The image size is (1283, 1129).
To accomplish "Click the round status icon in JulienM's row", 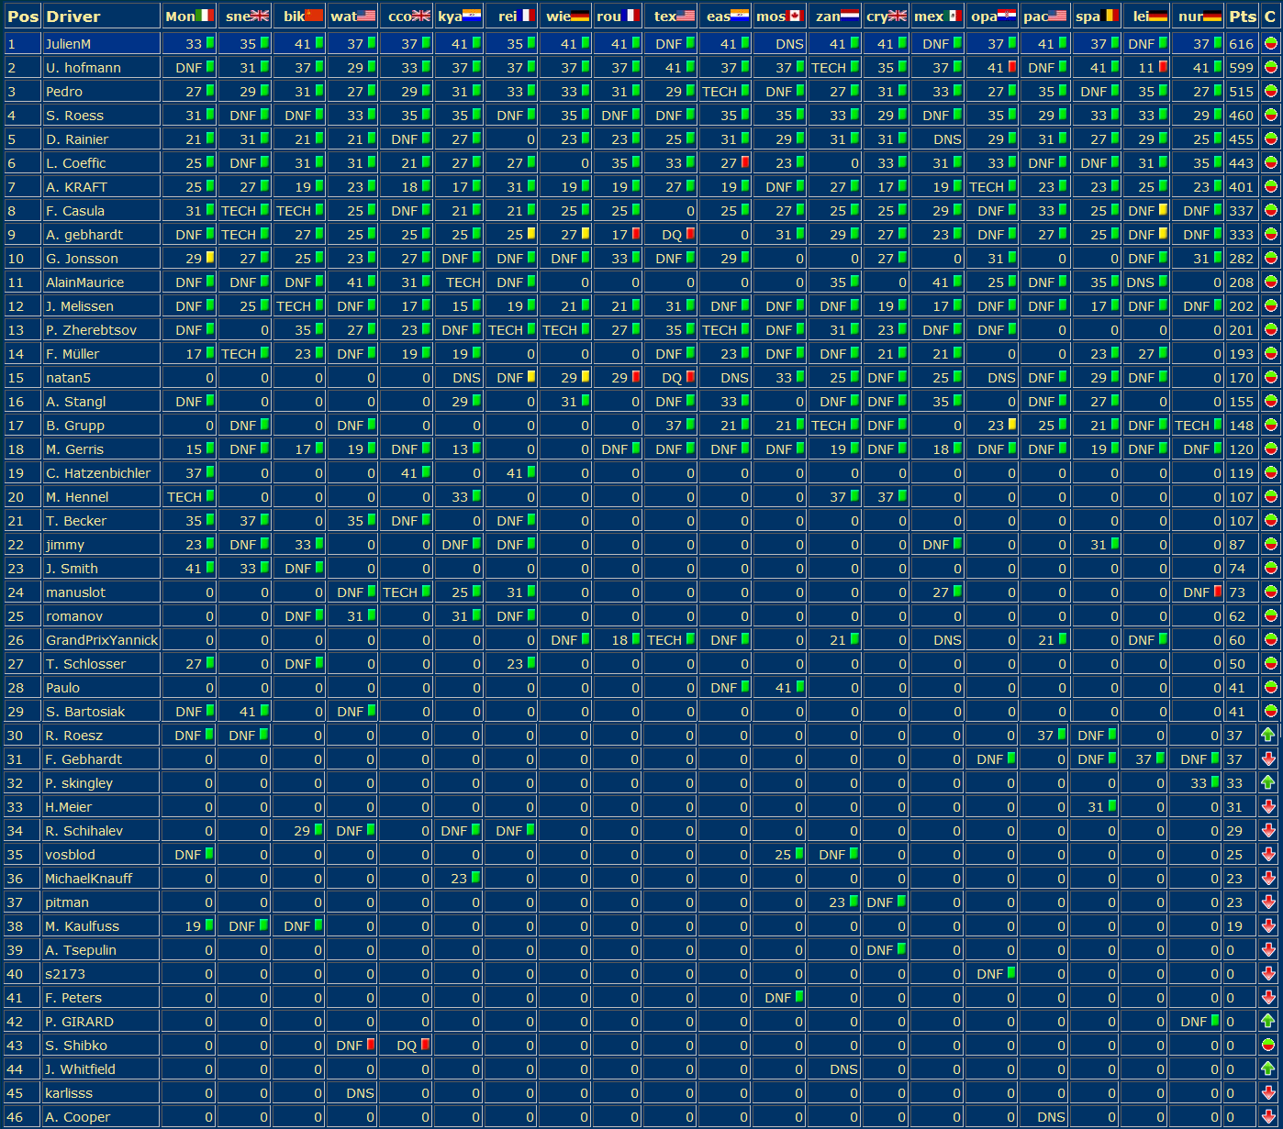I will pos(1270,43).
